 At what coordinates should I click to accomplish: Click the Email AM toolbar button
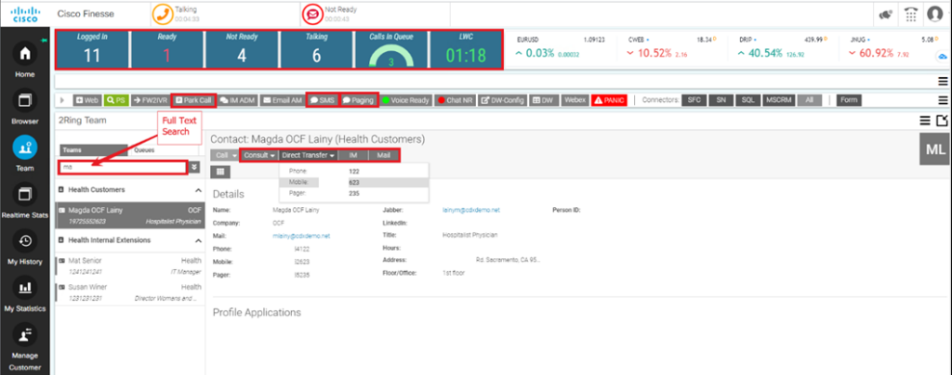coord(283,100)
